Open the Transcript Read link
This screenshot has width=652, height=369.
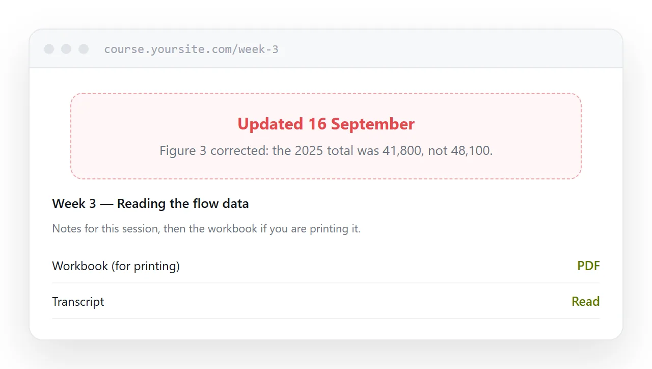tap(586, 301)
